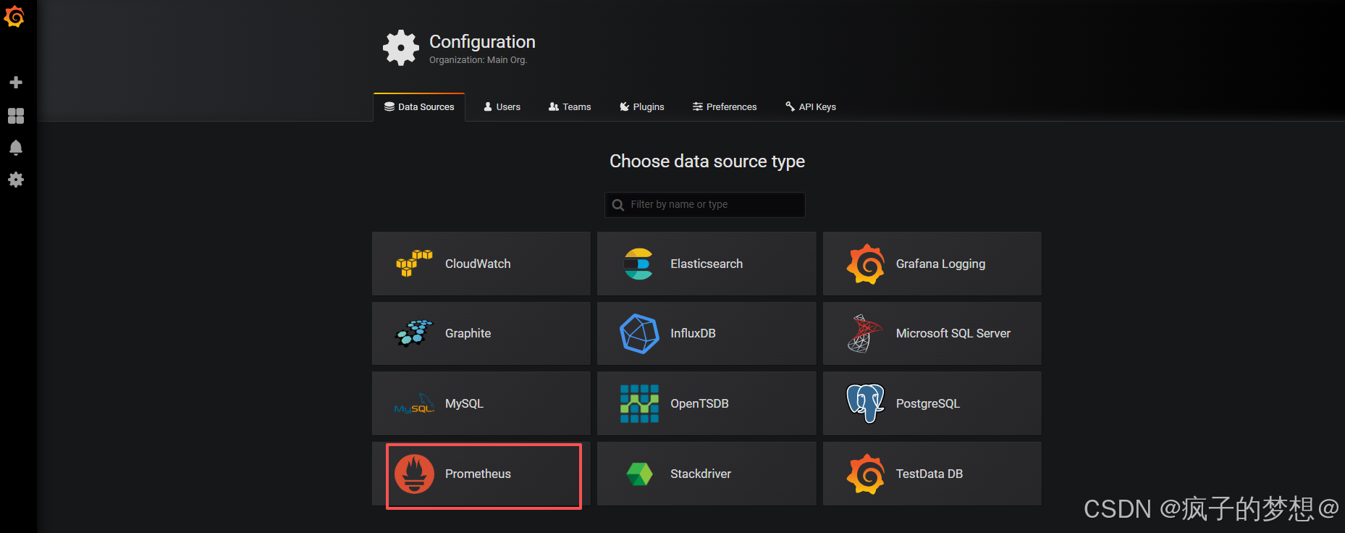Select the Graphite data source label
This screenshot has height=533, width=1345.
[x=468, y=334]
